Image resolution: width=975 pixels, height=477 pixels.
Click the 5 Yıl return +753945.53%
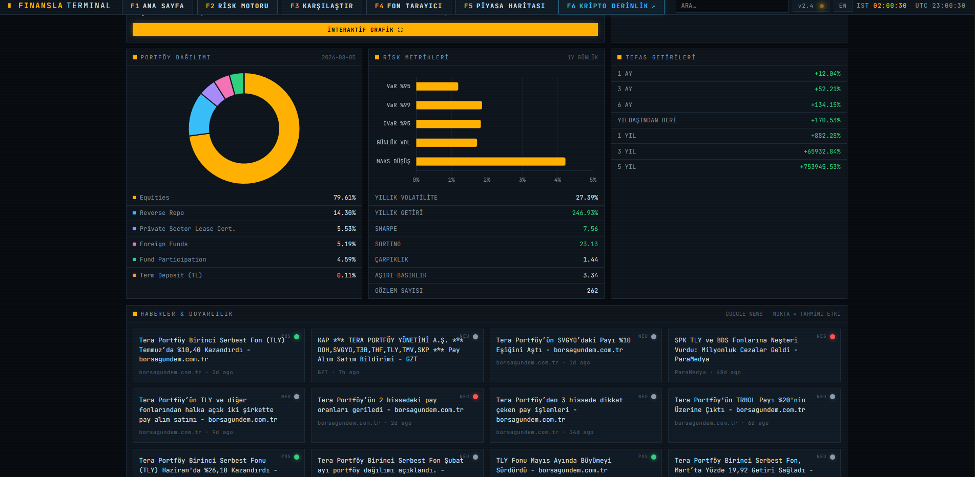[820, 167]
